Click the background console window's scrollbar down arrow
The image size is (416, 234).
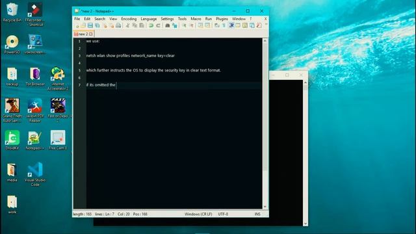coord(305,224)
